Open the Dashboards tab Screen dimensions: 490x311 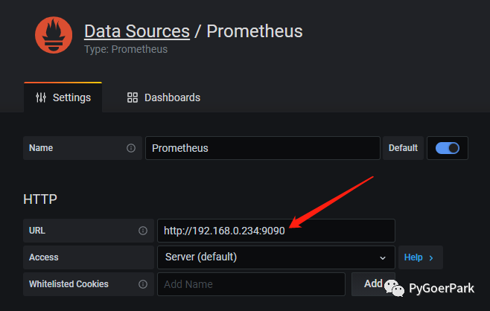click(x=163, y=97)
